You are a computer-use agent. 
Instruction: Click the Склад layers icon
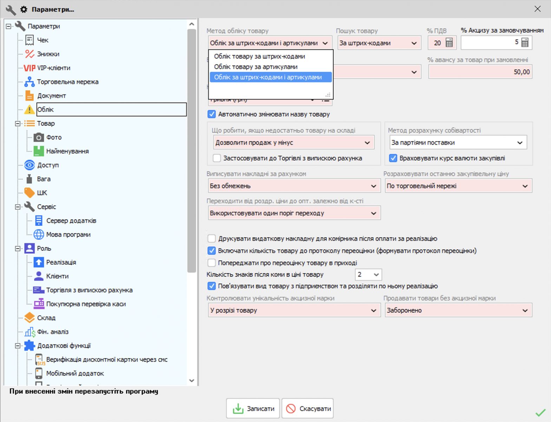(29, 318)
